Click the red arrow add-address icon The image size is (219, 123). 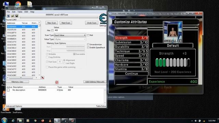pos(43,78)
